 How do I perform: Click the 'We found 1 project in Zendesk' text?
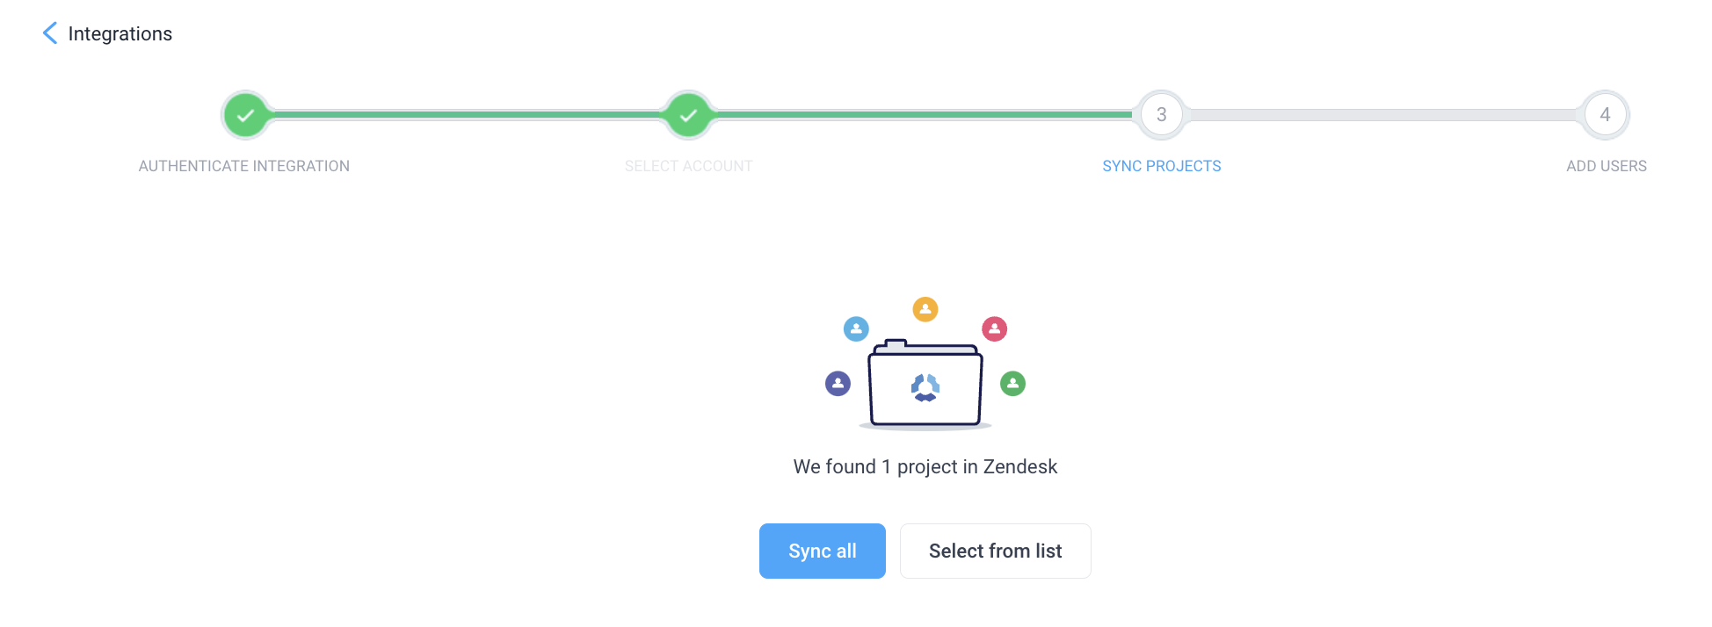pyautogui.click(x=925, y=467)
